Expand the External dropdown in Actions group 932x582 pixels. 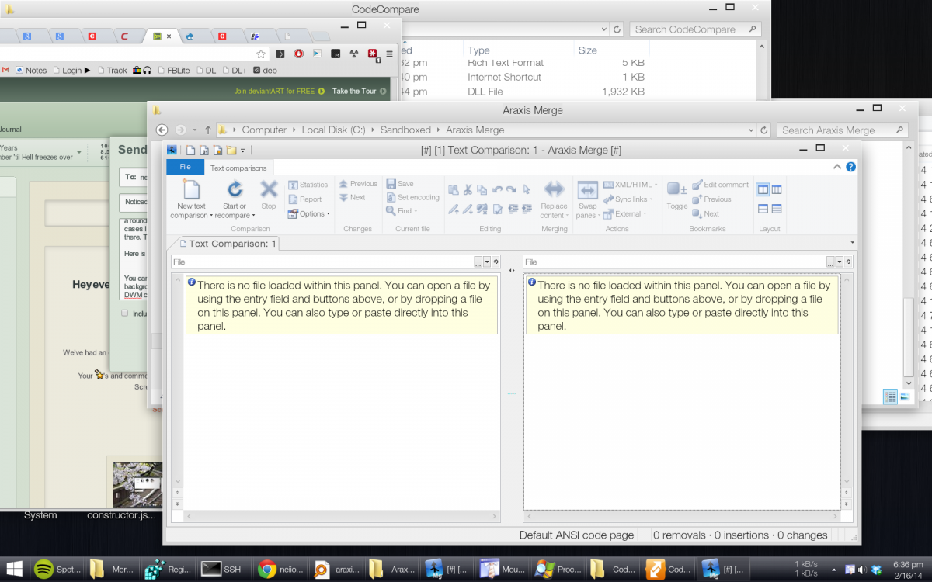(625, 213)
